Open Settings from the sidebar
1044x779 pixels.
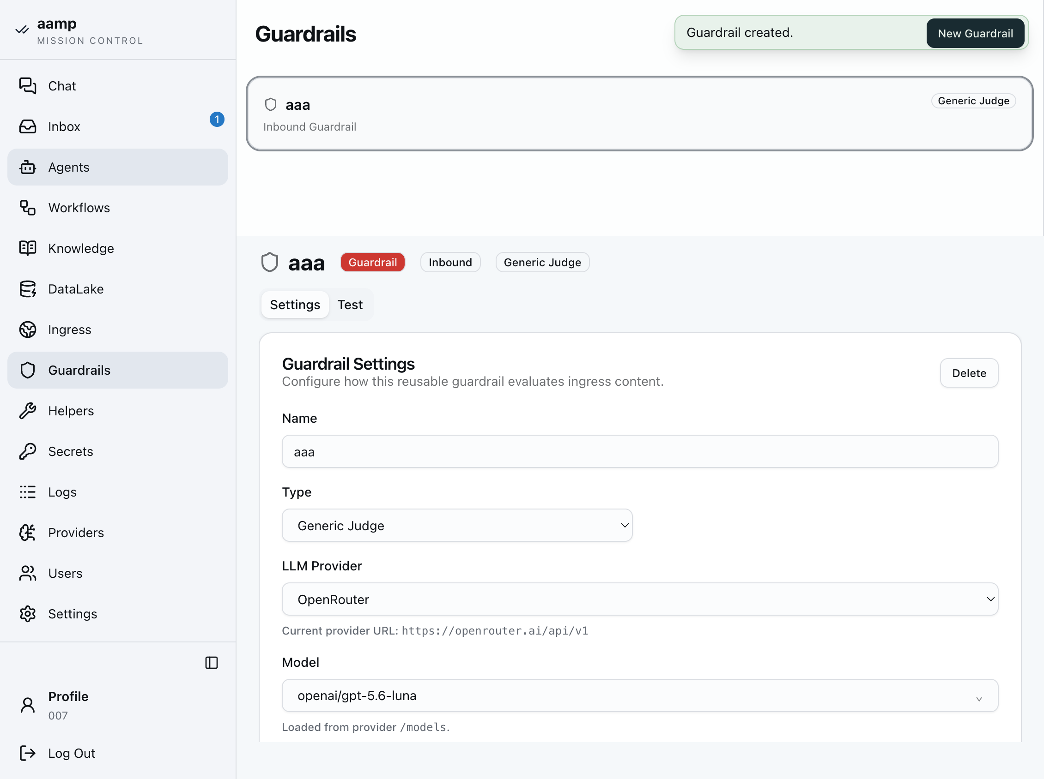tap(117, 613)
